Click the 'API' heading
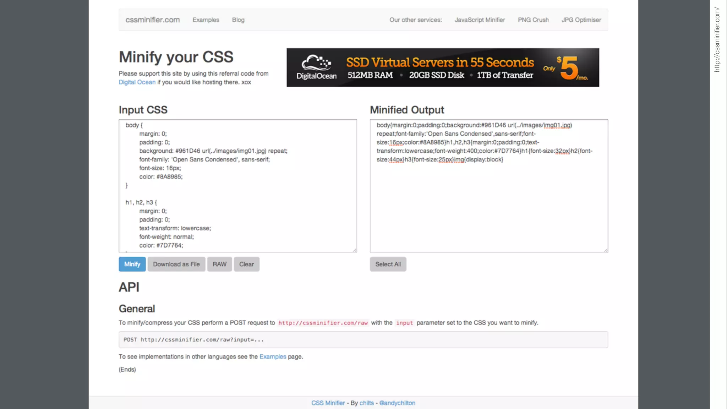 pos(129,287)
